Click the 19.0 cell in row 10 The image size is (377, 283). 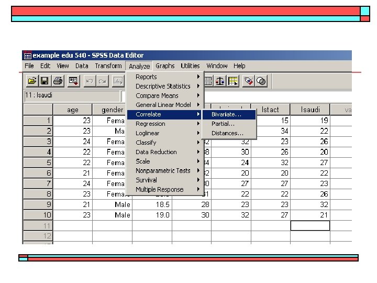coord(152,215)
